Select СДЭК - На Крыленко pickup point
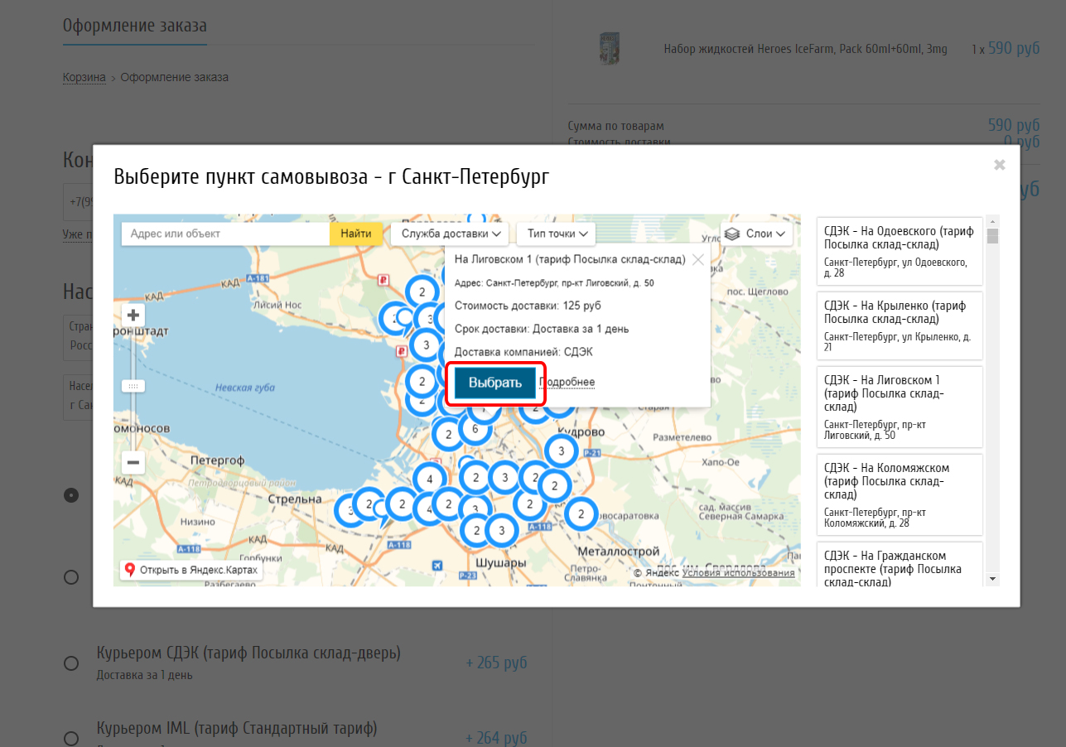This screenshot has width=1066, height=747. (x=900, y=325)
